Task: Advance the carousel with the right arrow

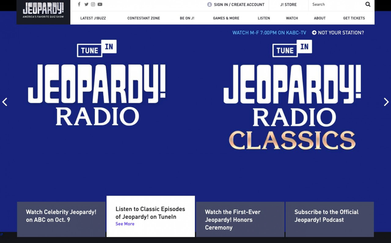Action: click(386, 102)
